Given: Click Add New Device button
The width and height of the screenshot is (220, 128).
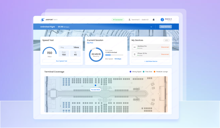Looking at the screenshot, I should (151, 61).
